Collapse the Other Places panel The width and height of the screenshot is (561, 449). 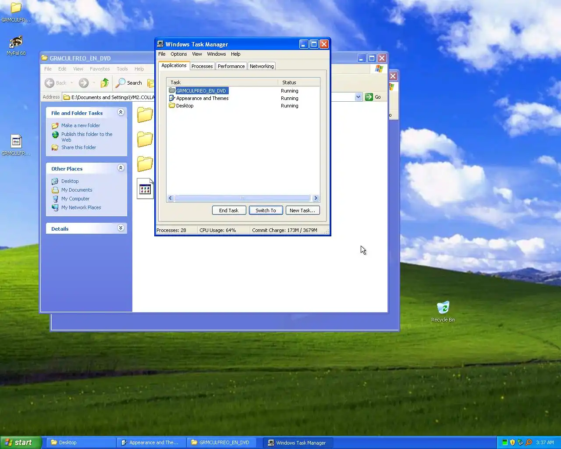(121, 168)
